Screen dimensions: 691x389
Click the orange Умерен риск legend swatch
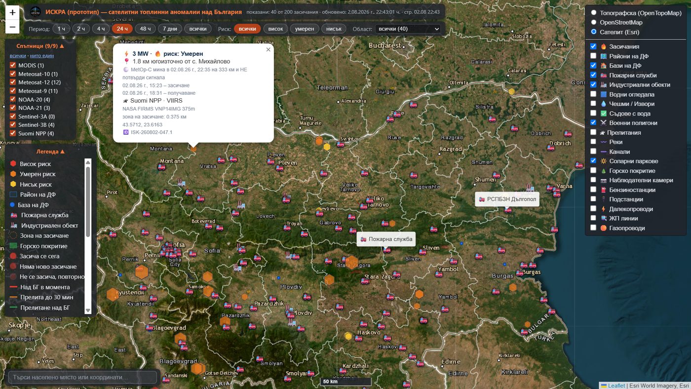pyautogui.click(x=13, y=174)
